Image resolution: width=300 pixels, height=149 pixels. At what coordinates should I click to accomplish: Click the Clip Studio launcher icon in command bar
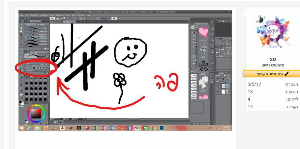(52, 19)
